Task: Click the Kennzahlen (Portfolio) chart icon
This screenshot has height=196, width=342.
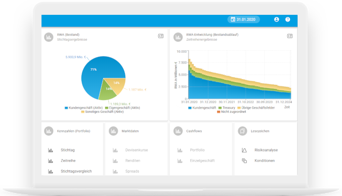Action: (49, 131)
